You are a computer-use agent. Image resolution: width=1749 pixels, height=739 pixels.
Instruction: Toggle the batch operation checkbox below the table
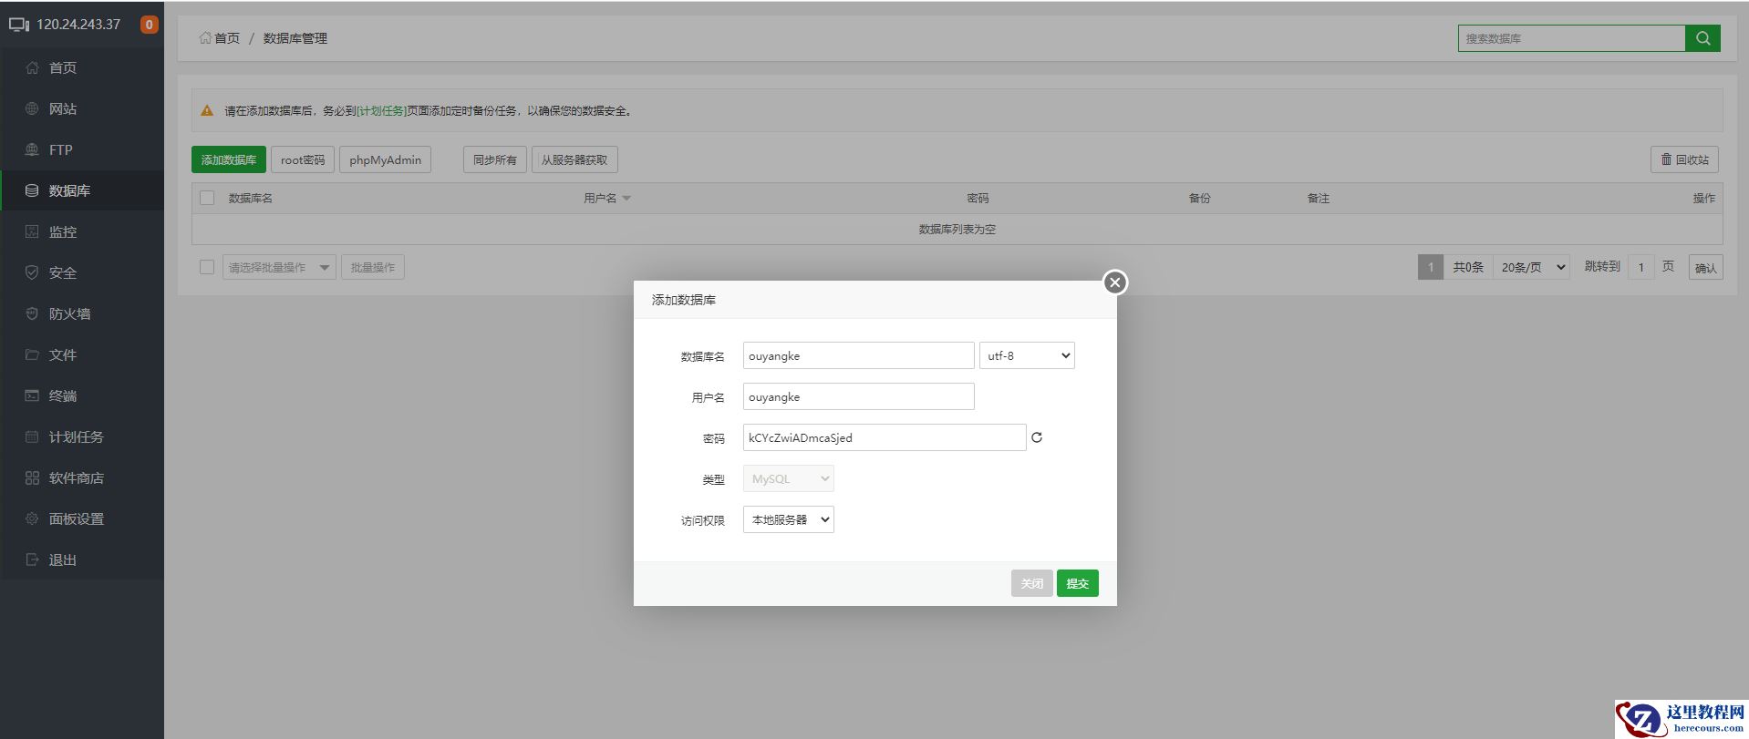pyautogui.click(x=207, y=267)
